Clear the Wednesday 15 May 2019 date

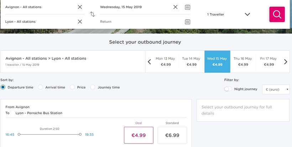(175, 7)
